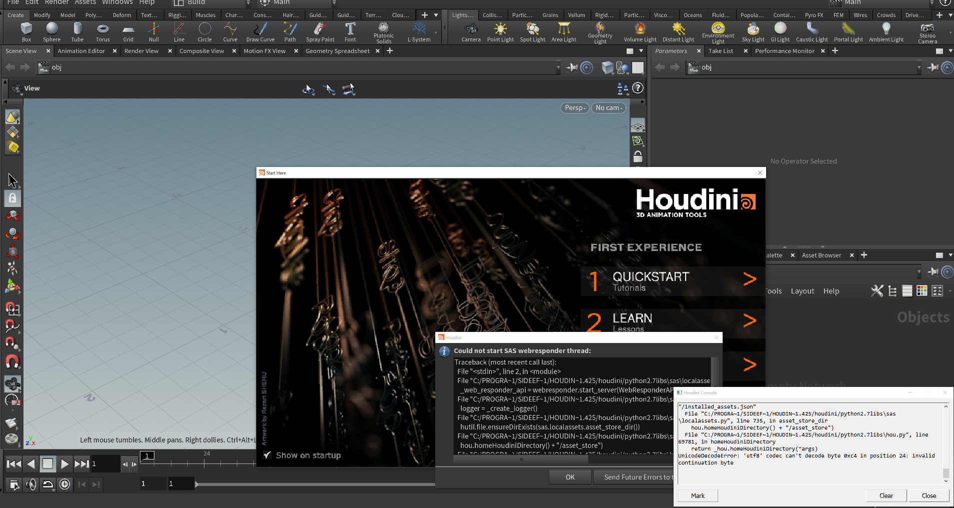954x508 pixels.
Task: Open the Persp view dropdown
Action: tap(575, 108)
